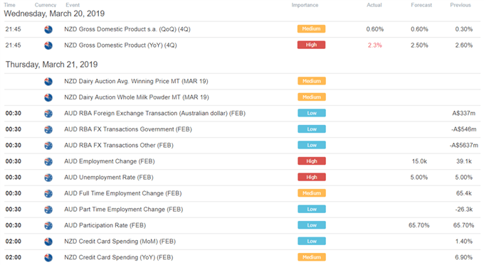This screenshot has width=484, height=265.
Task: Open the AUD Employment Change (FEB) event
Action: (x=110, y=161)
